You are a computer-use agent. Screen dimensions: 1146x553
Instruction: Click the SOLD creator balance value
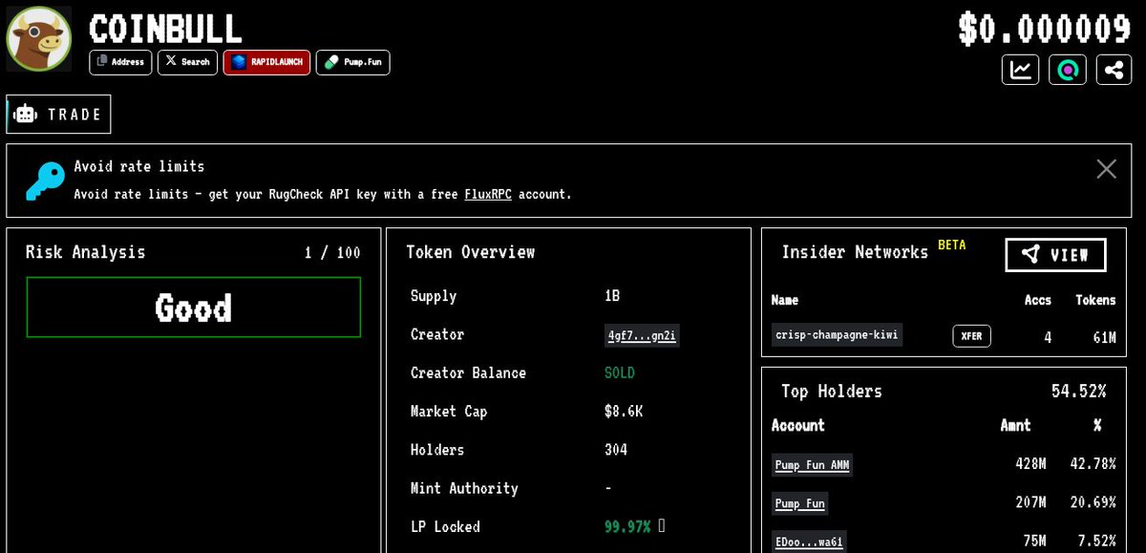pyautogui.click(x=619, y=373)
